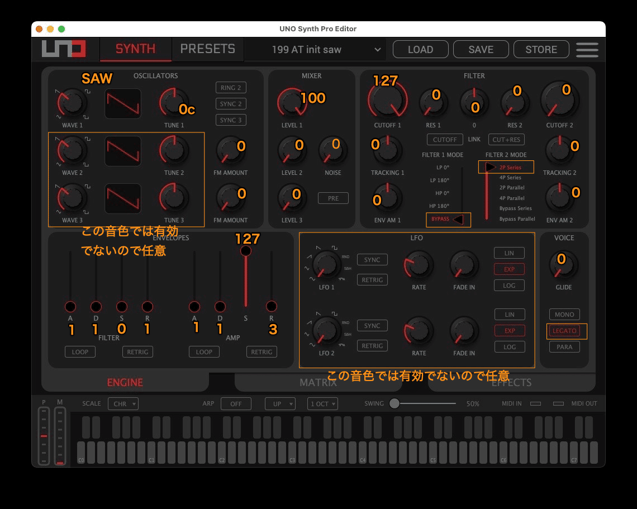Open the SCALE CHR dropdown
The image size is (637, 509).
(x=123, y=404)
